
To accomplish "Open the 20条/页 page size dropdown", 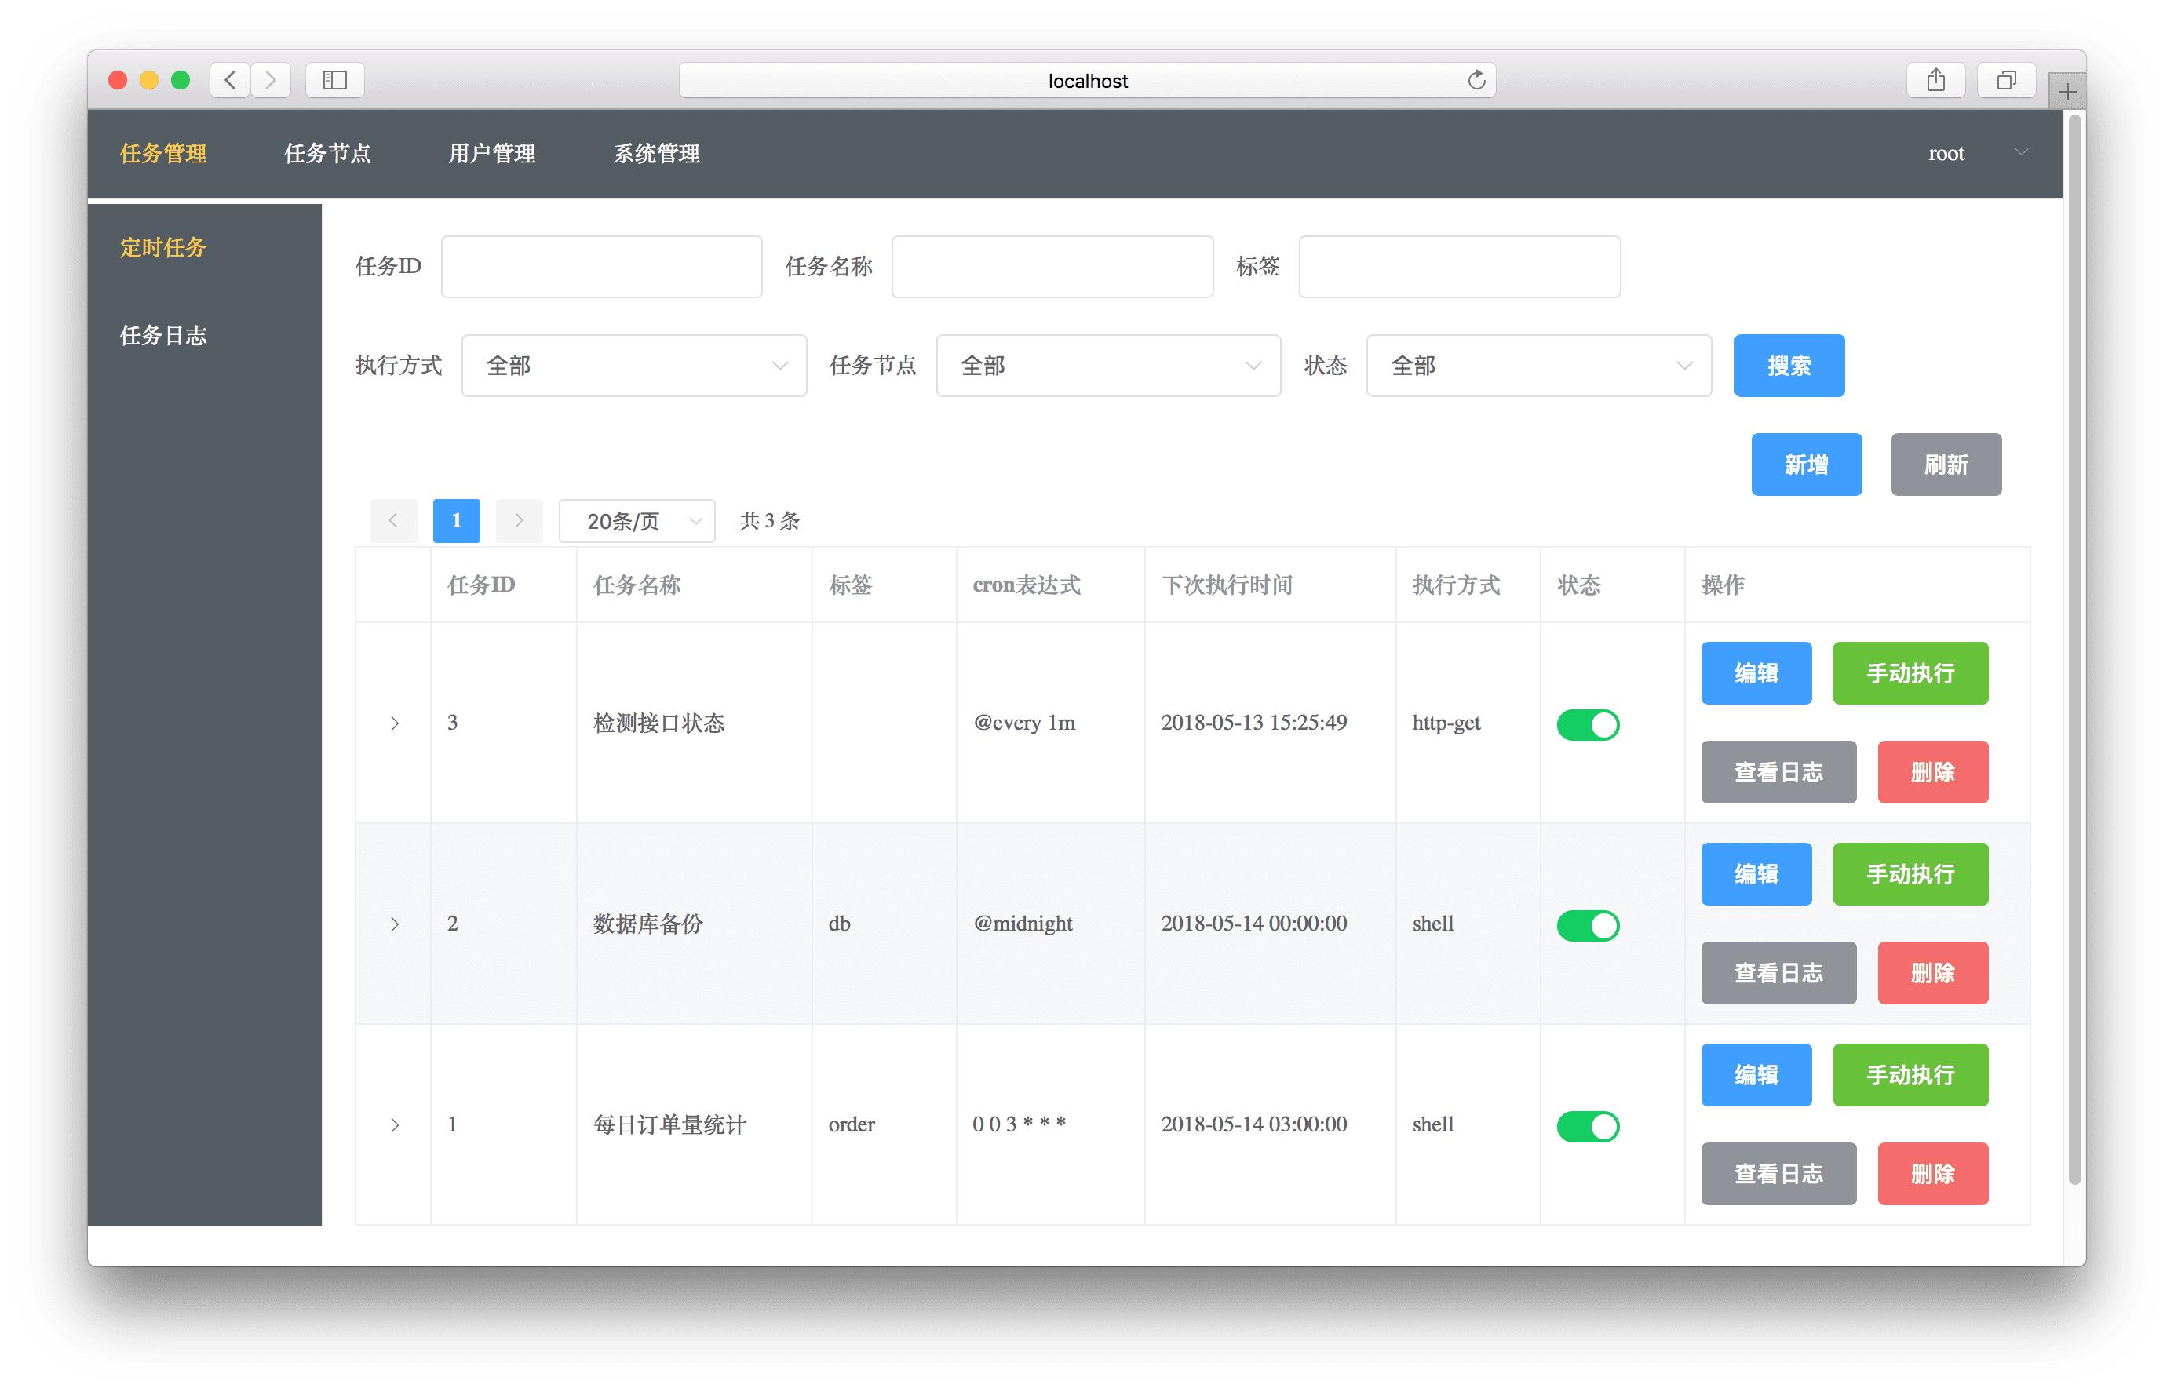I will tap(637, 521).
